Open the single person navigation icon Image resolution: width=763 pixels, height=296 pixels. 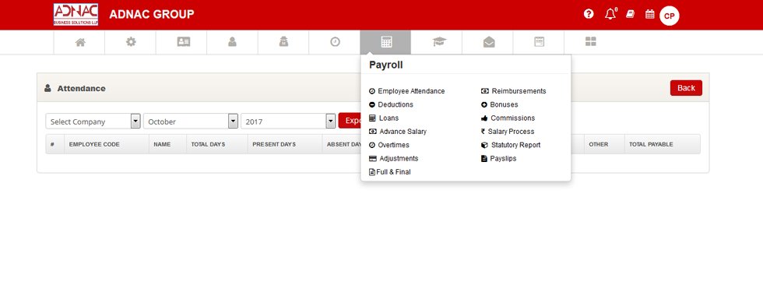point(232,42)
